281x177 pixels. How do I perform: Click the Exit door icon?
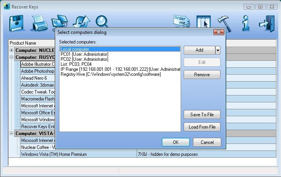(267, 23)
